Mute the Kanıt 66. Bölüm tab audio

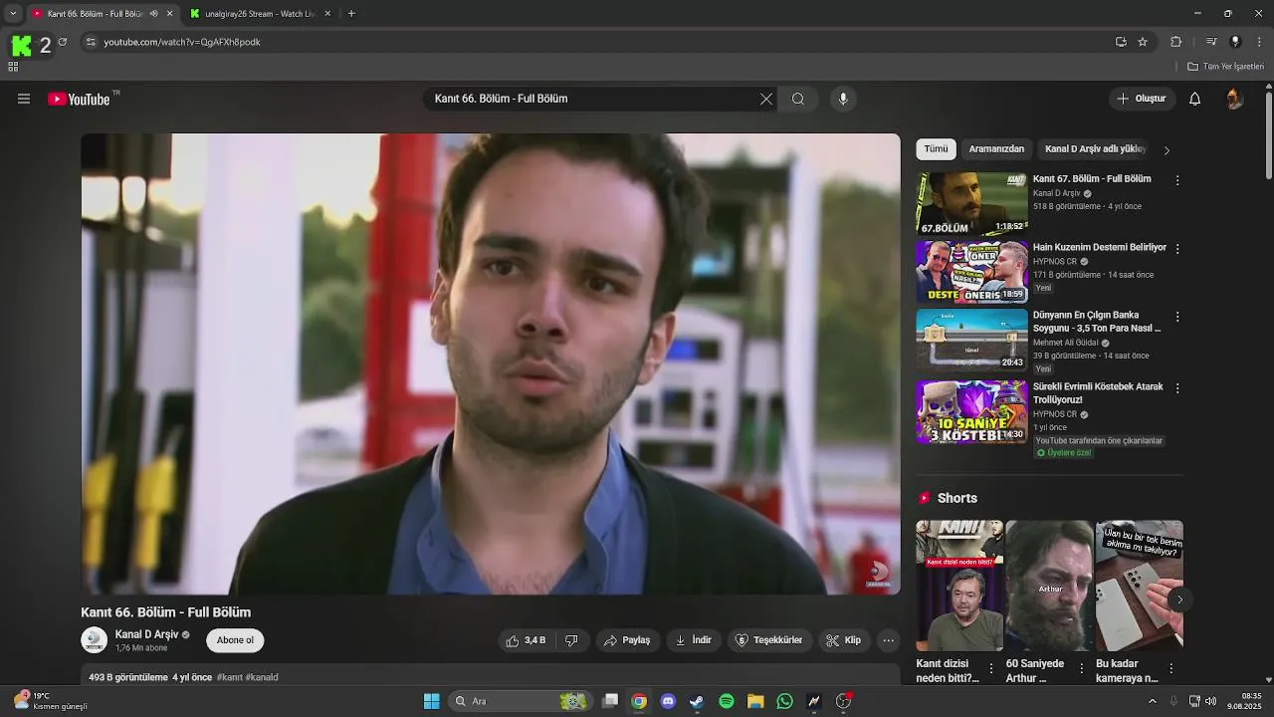[153, 14]
